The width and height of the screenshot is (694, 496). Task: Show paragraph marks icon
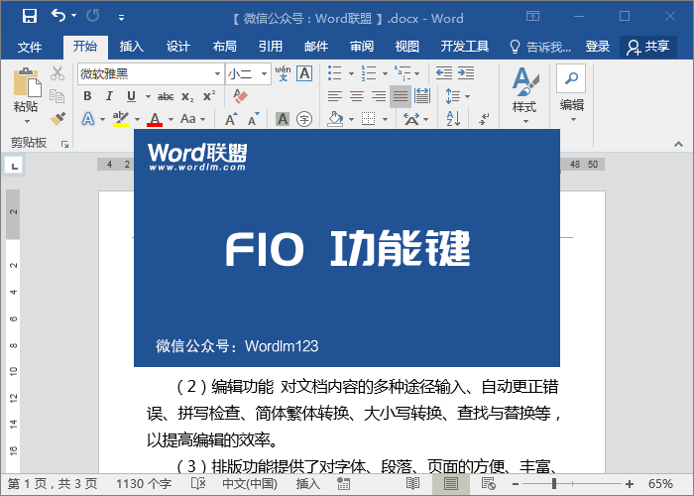pos(484,119)
